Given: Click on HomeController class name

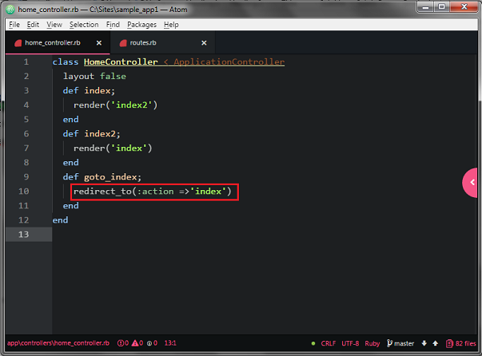Looking at the screenshot, I should click(121, 62).
